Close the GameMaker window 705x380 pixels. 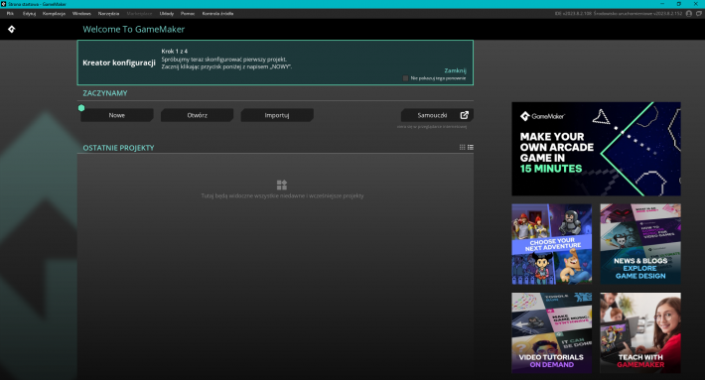[x=696, y=4]
